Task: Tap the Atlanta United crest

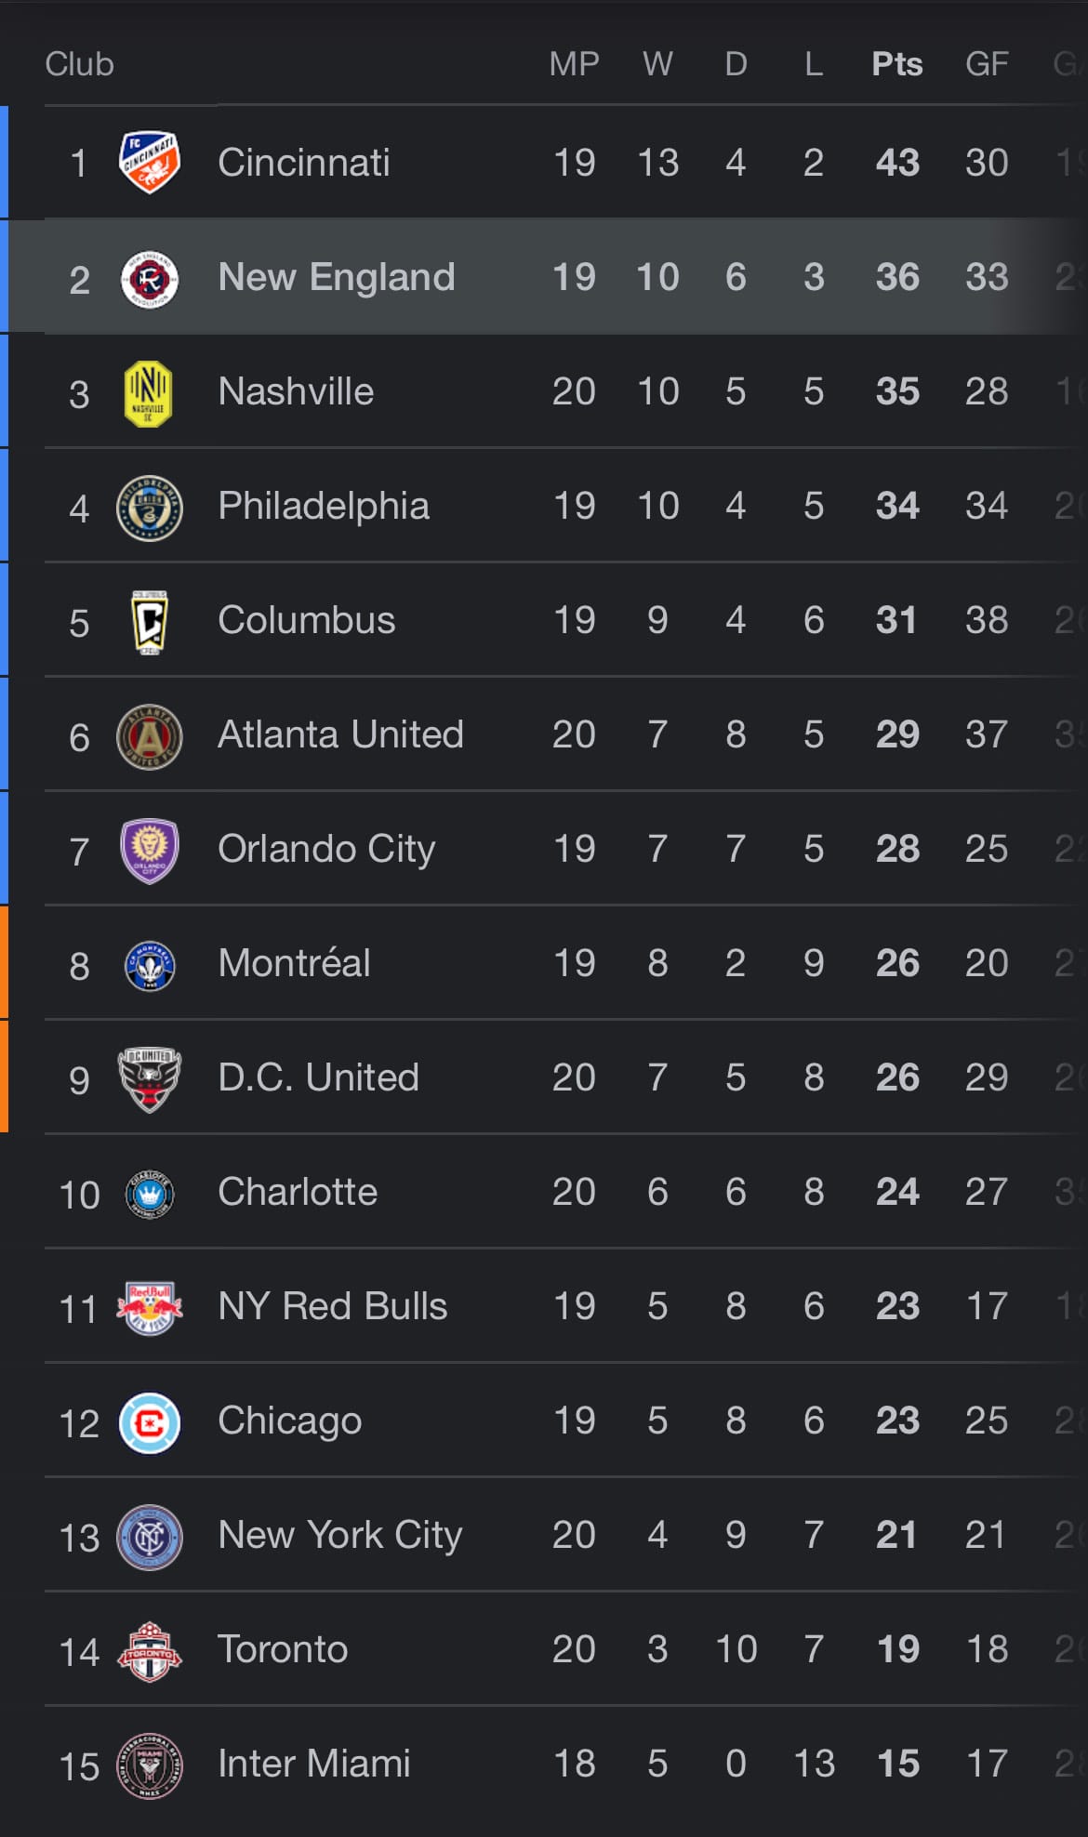Action: pyautogui.click(x=149, y=736)
